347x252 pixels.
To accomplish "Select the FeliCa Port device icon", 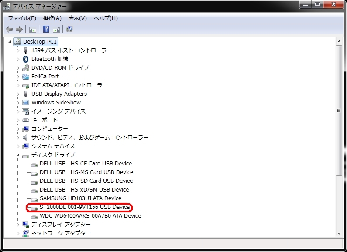I will (x=26, y=77).
